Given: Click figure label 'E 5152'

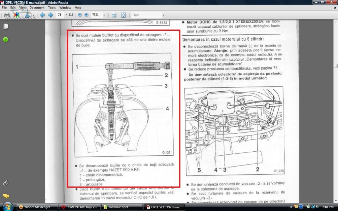Looking at the screenshot, I should coord(162,23).
